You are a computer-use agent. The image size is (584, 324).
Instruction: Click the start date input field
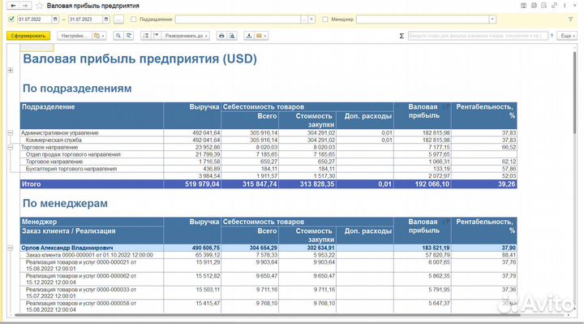tap(34, 19)
